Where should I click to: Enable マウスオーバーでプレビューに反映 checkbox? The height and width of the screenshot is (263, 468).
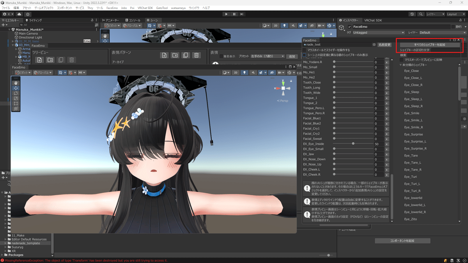(x=402, y=60)
